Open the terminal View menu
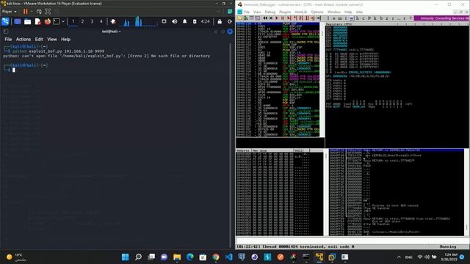 (x=52, y=39)
